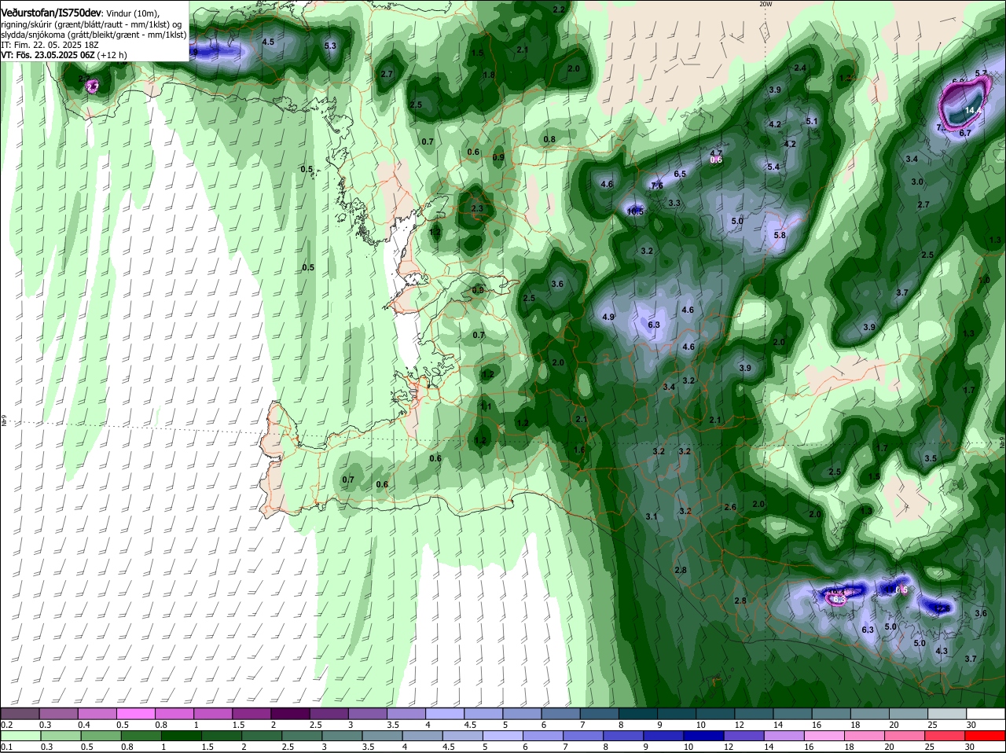Click the 2.2 value at the top edge
The width and height of the screenshot is (1006, 753).
(x=559, y=9)
